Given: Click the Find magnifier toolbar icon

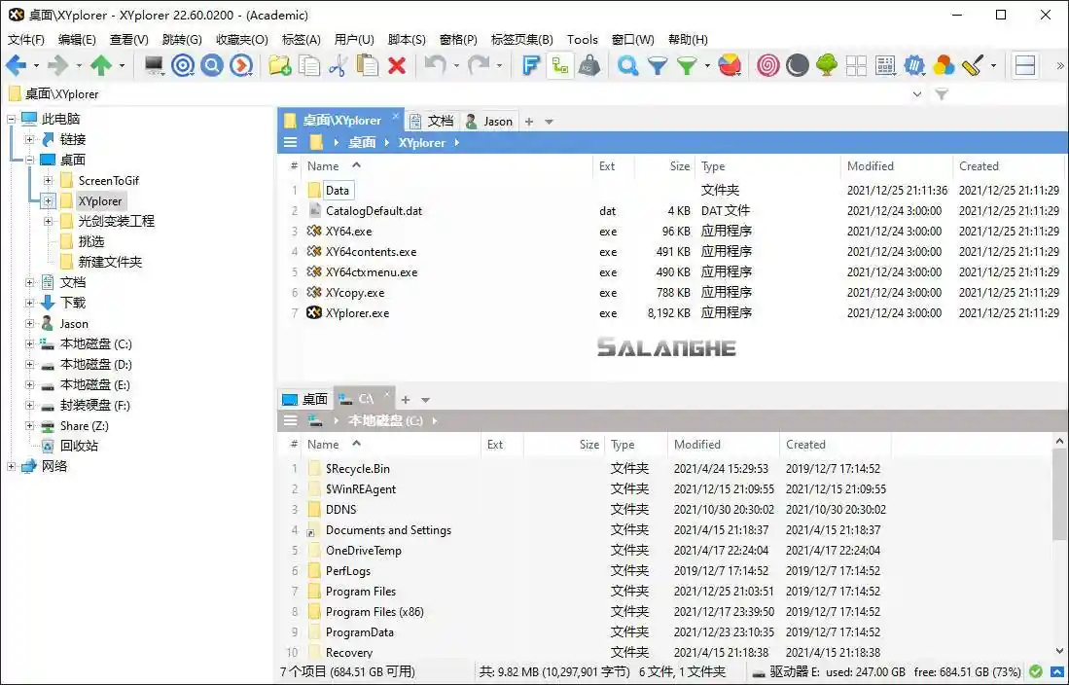Looking at the screenshot, I should [627, 65].
